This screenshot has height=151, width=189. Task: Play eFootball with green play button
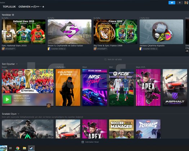(7, 99)
